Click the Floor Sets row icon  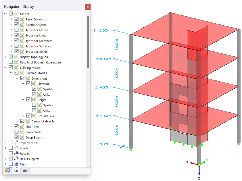[x=22, y=126]
